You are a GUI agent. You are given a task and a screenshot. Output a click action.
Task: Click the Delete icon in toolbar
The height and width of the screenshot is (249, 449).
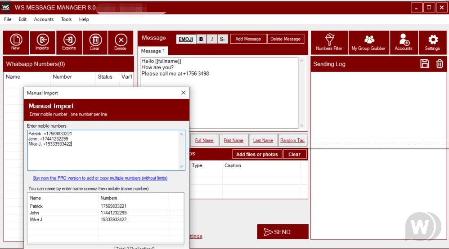coord(121,42)
